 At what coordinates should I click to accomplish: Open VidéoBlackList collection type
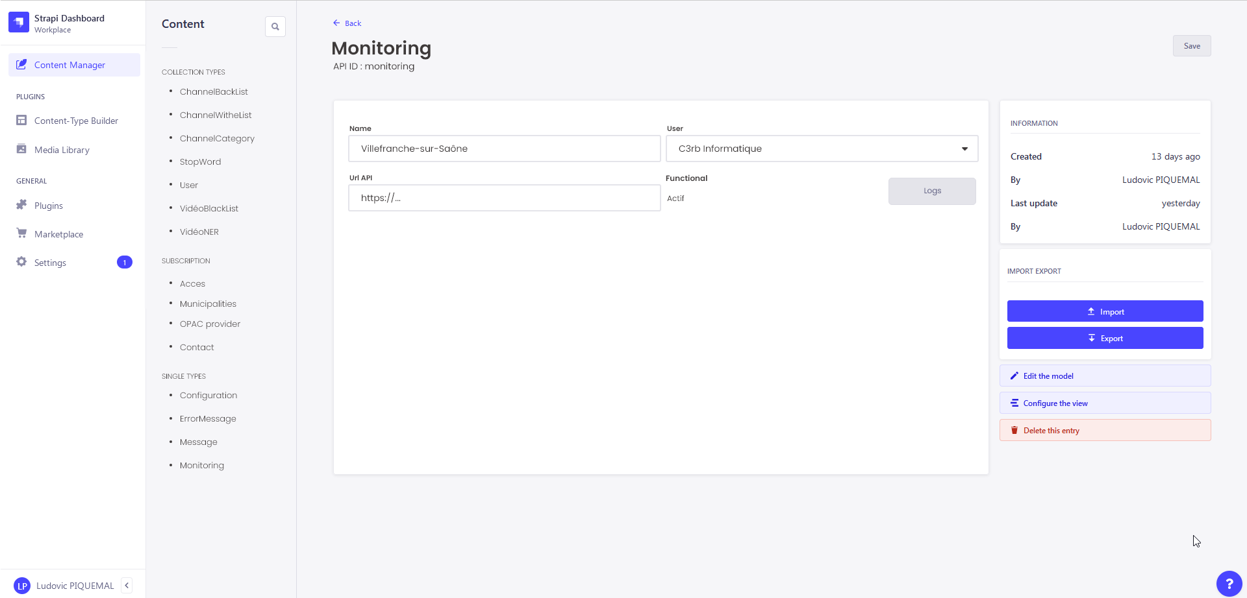pyautogui.click(x=209, y=208)
